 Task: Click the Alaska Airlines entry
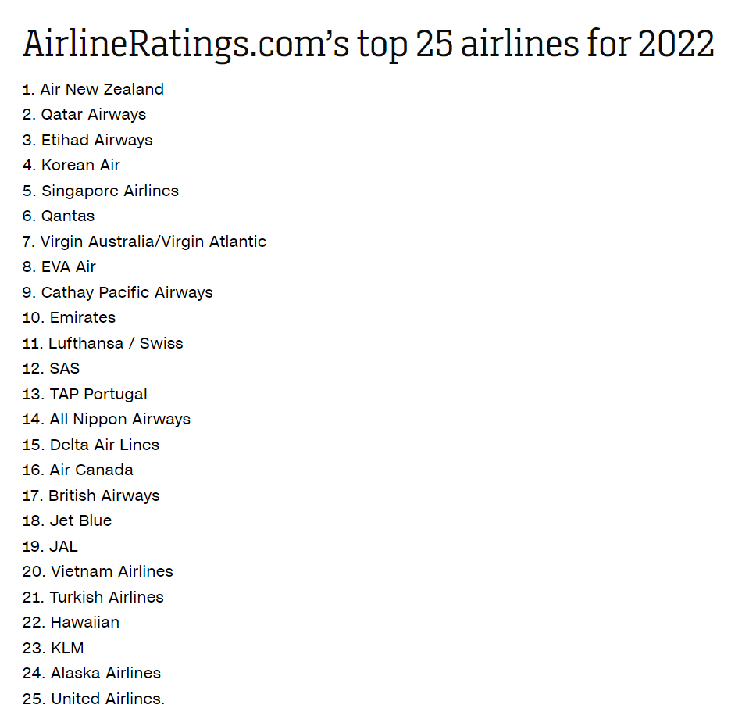pyautogui.click(x=91, y=673)
